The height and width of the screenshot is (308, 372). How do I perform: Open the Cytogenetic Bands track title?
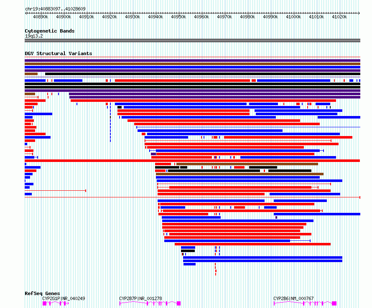50,31
